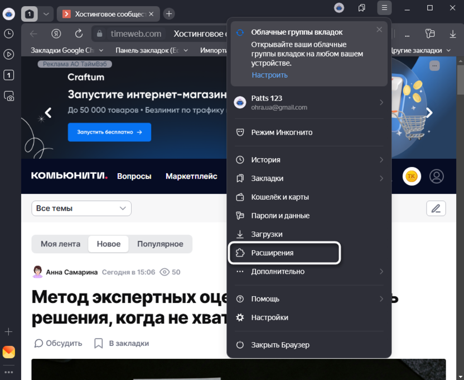Open Загрузки menu item
The image size is (464, 380).
coord(309,234)
